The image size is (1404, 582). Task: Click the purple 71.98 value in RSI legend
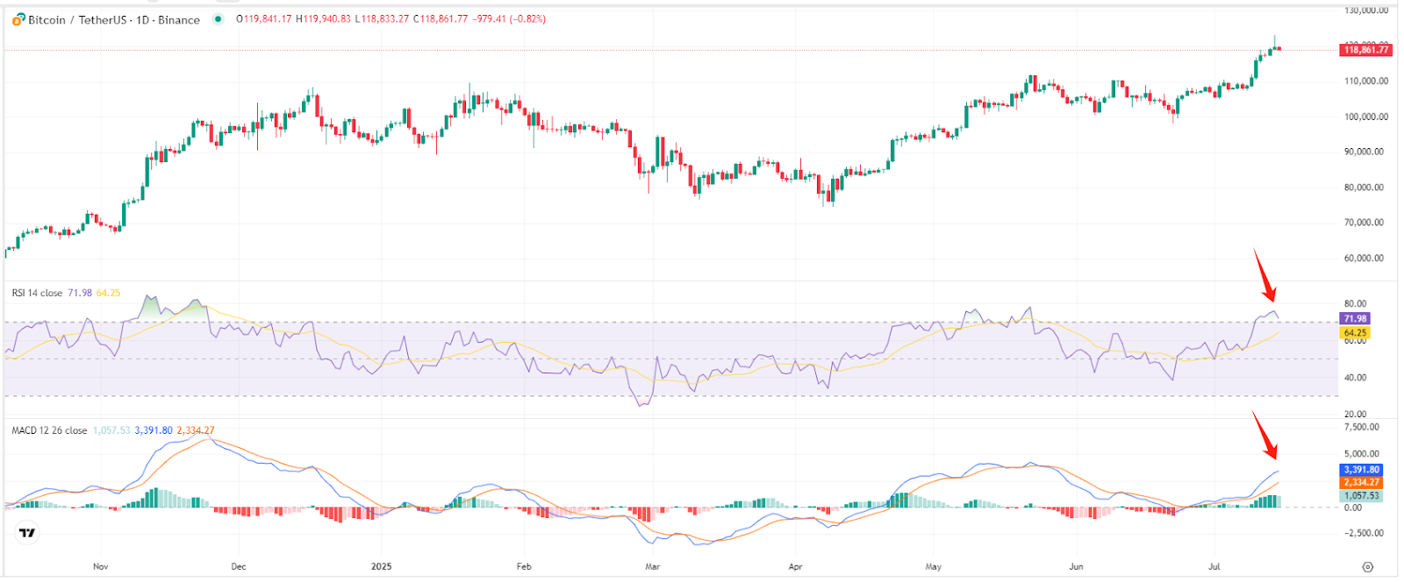pos(80,293)
